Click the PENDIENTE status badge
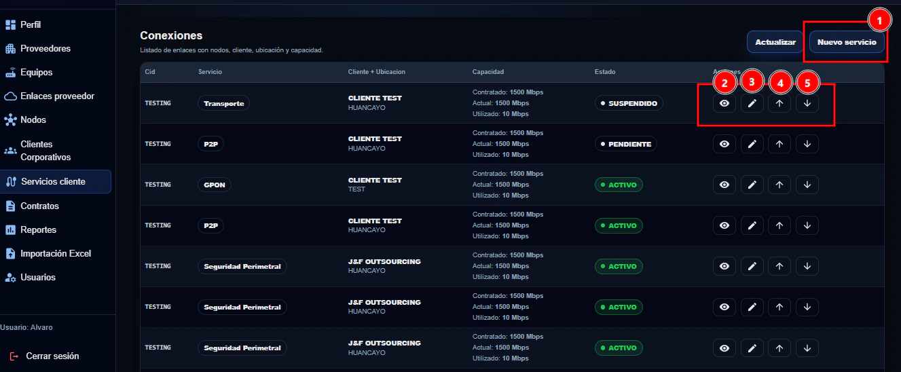 click(x=625, y=144)
